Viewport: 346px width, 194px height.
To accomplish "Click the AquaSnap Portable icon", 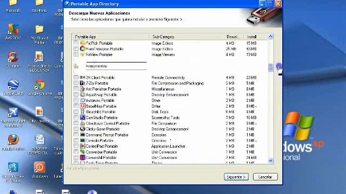I will tap(83, 95).
